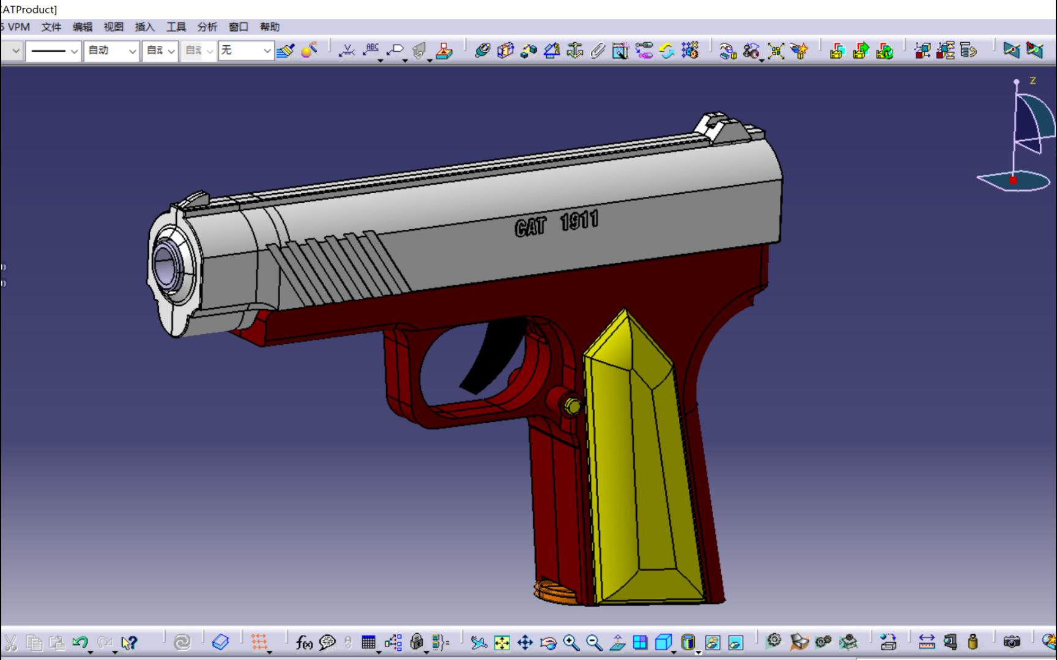Open the 工具 (Tools) menu
Viewport: 1057px width, 660px height.
tap(176, 27)
